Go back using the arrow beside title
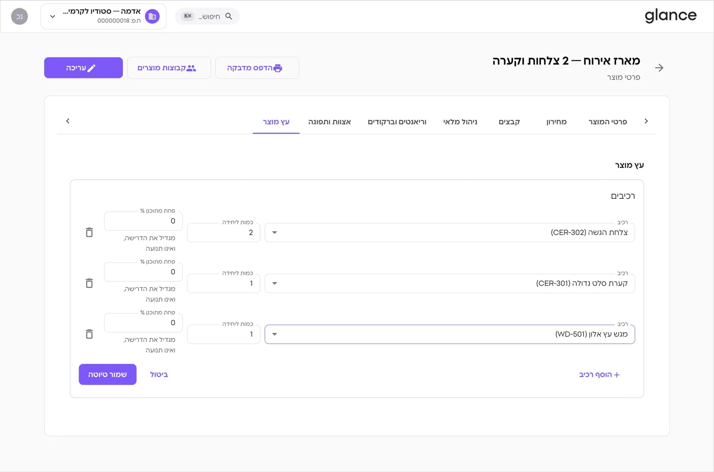 659,68
